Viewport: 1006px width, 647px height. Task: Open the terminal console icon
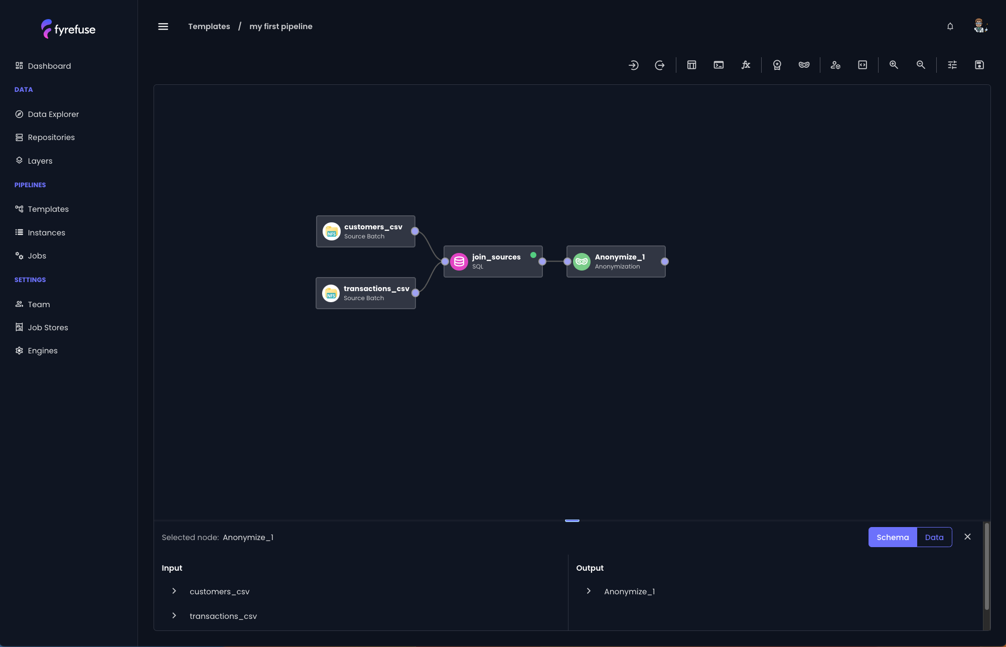pos(718,65)
